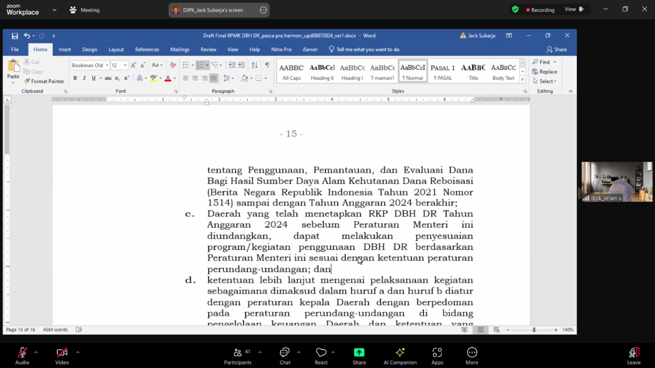
Task: Open the Participants list in Zoom
Action: (x=238, y=356)
